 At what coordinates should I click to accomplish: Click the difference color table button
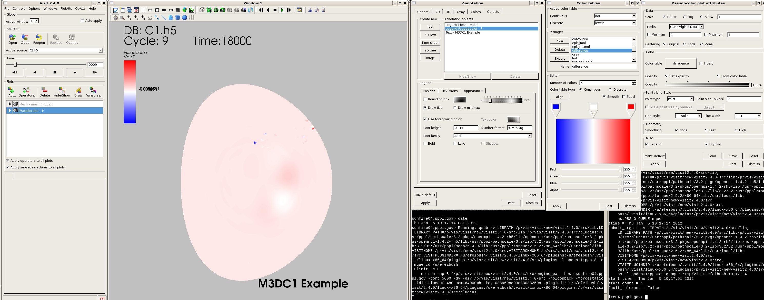click(681, 63)
